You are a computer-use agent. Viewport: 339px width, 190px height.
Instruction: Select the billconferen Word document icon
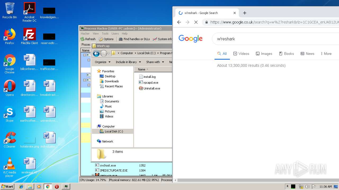29,62
